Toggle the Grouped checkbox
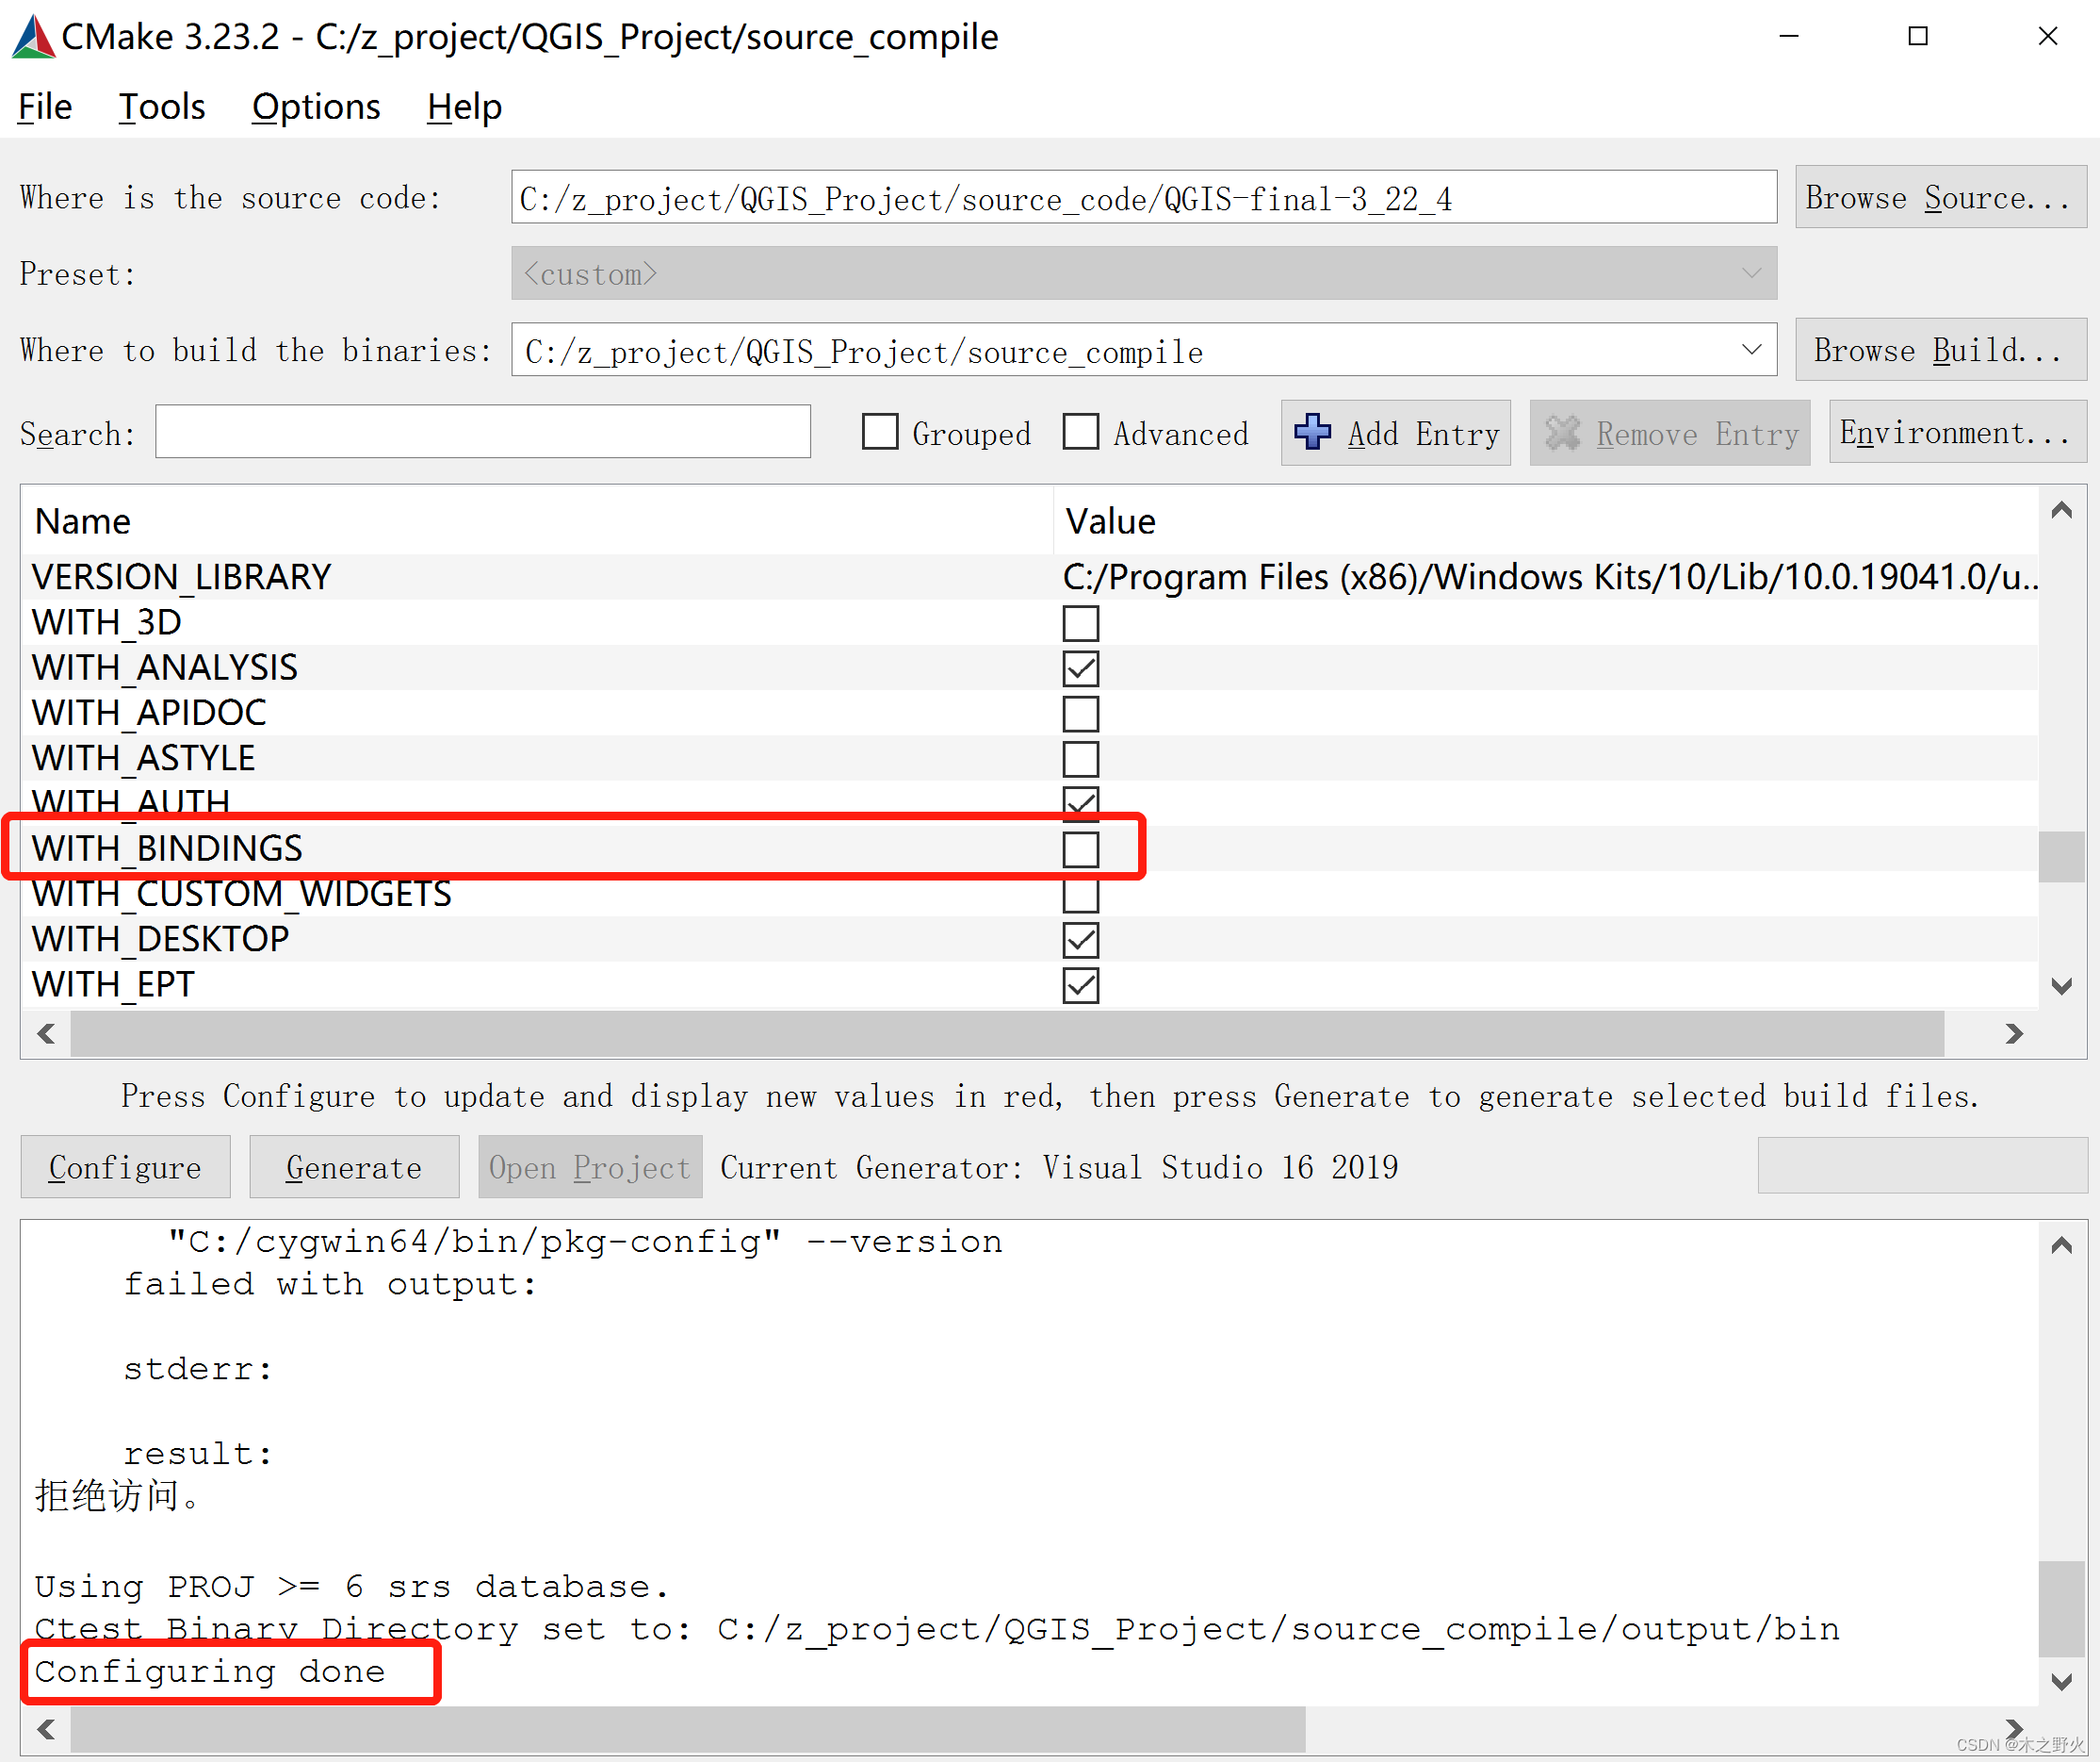Screen dimensions: 2100x1762 (x=880, y=432)
